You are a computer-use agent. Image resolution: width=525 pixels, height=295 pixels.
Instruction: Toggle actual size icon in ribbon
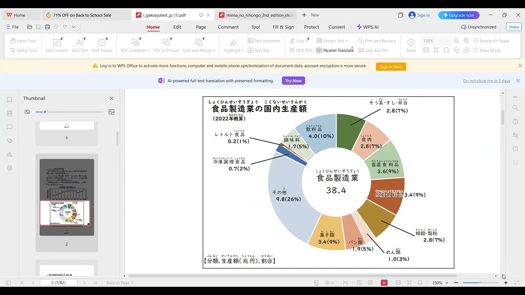click(x=426, y=50)
